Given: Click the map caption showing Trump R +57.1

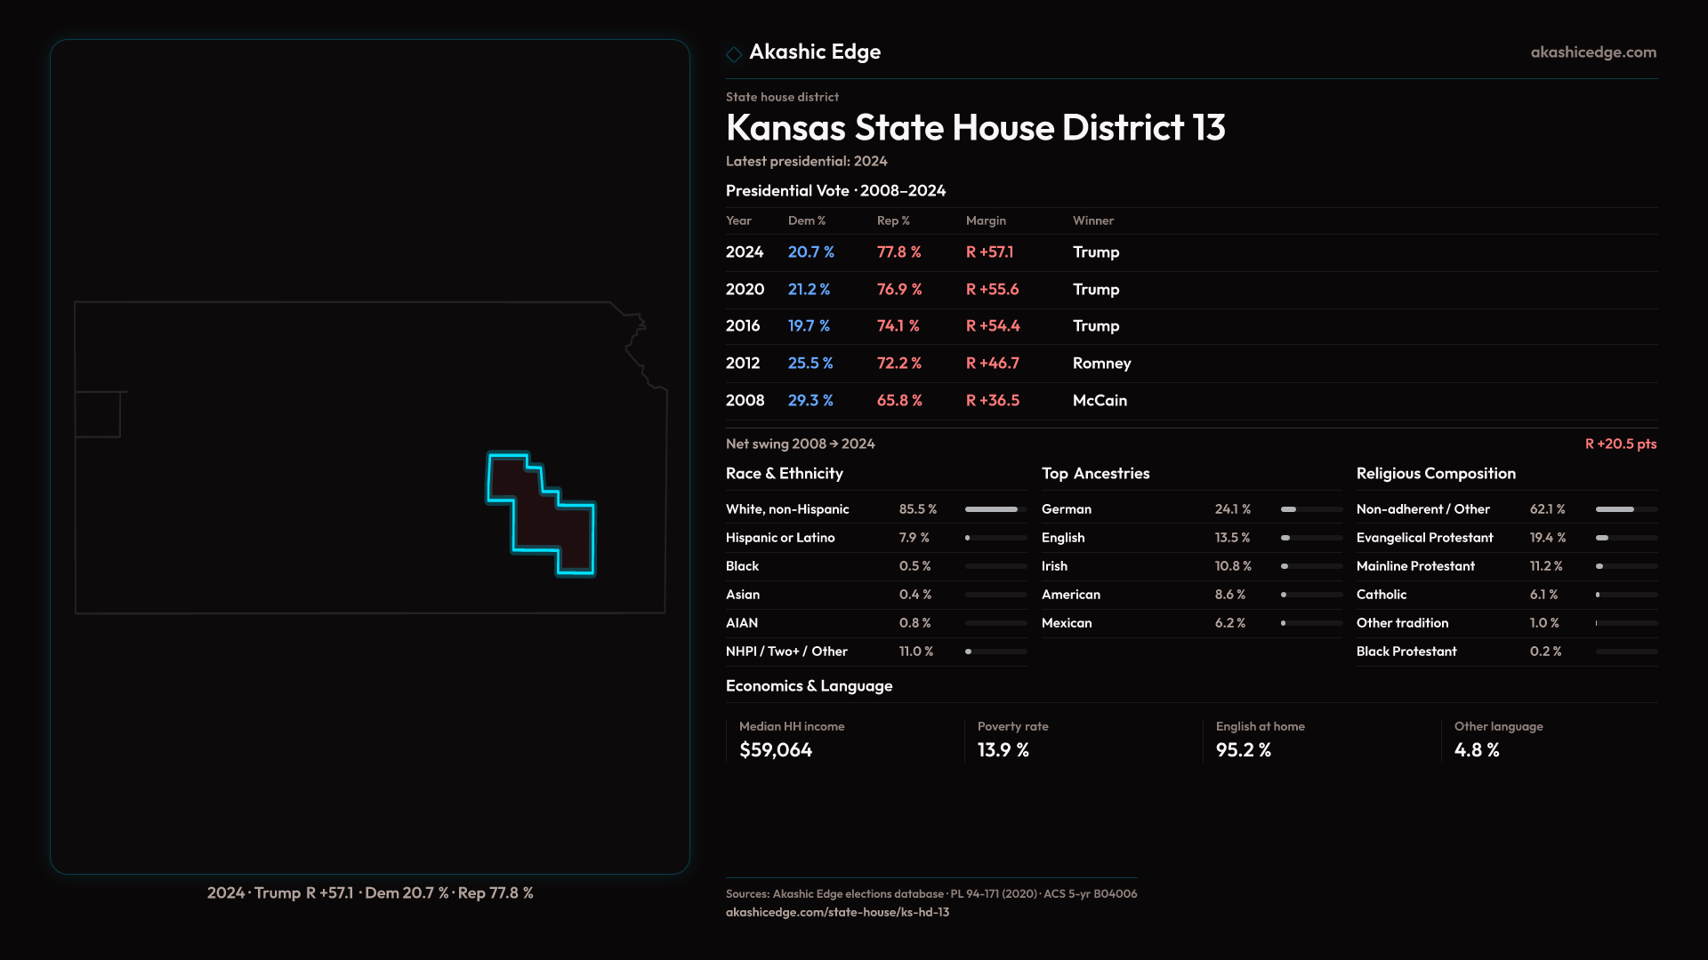Looking at the screenshot, I should click(370, 892).
